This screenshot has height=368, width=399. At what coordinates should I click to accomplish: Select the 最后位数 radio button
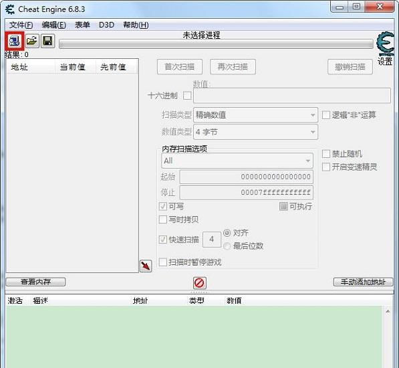(x=227, y=246)
